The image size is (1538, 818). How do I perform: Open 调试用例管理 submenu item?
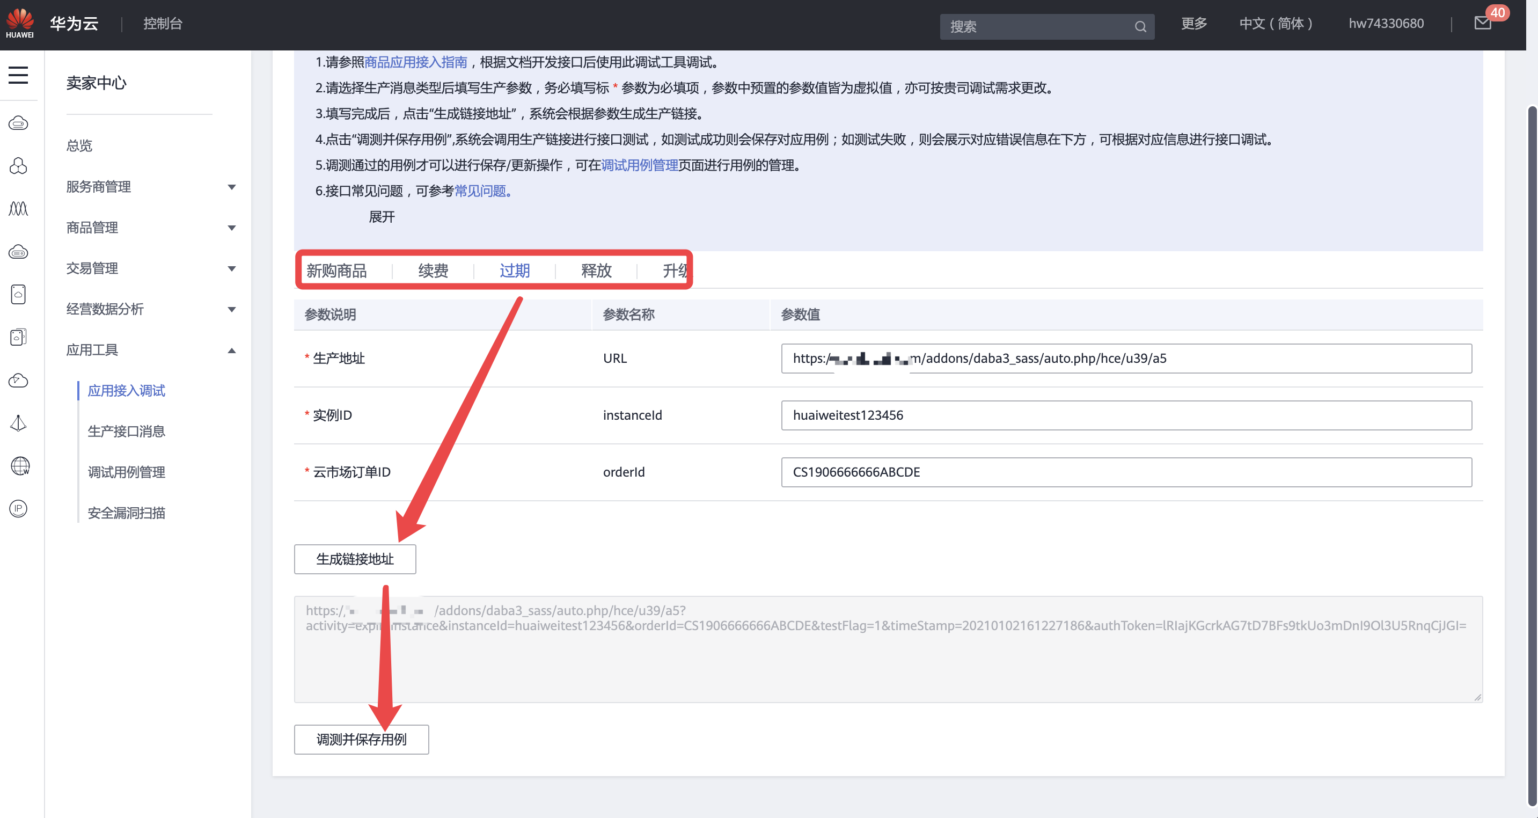tap(127, 472)
